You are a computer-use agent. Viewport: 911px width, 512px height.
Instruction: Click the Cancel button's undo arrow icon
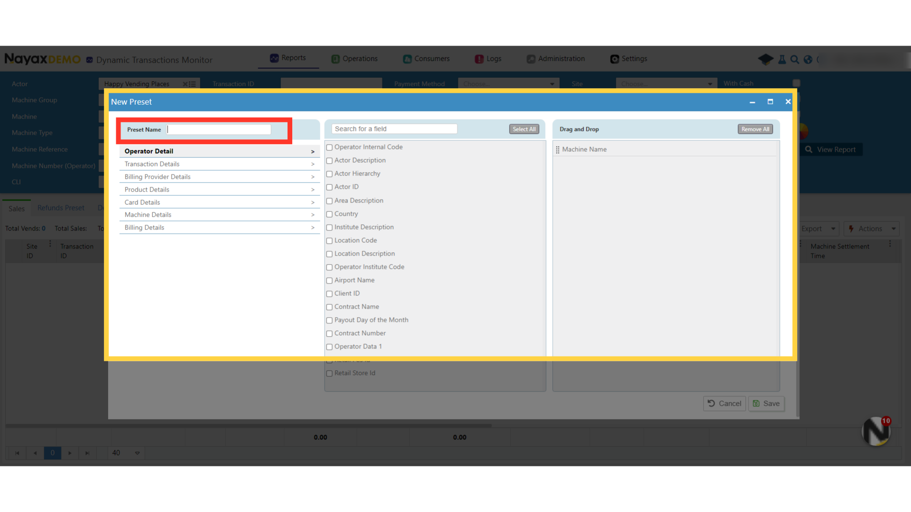[x=711, y=403]
